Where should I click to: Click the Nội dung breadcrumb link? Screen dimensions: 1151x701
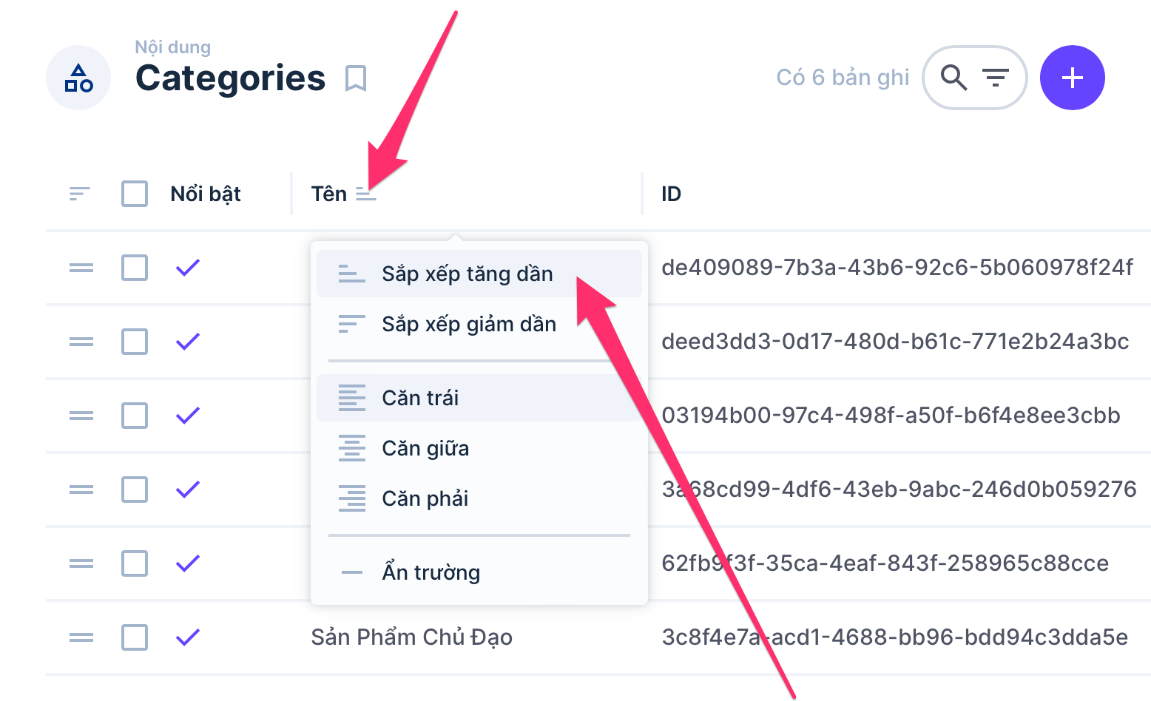coord(172,47)
